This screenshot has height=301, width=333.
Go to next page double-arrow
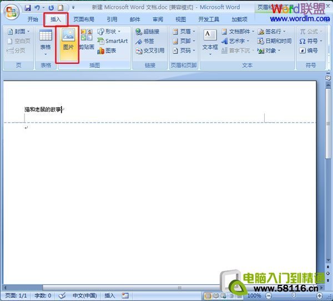328,280
